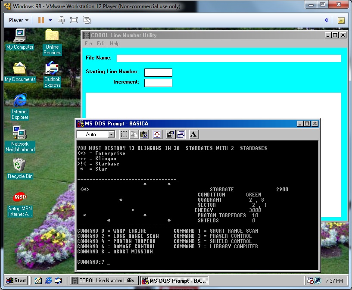Click the 'CONDITION GREEN' status line
Image resolution: width=352 pixels, height=290 pixels.
coord(230,195)
